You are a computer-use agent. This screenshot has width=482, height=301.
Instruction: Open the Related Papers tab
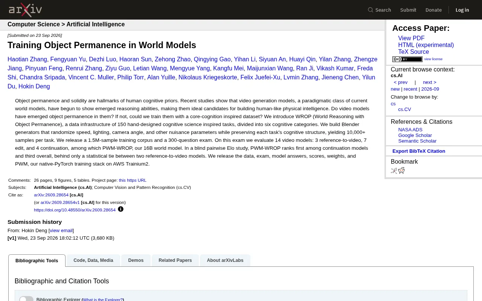tap(175, 260)
